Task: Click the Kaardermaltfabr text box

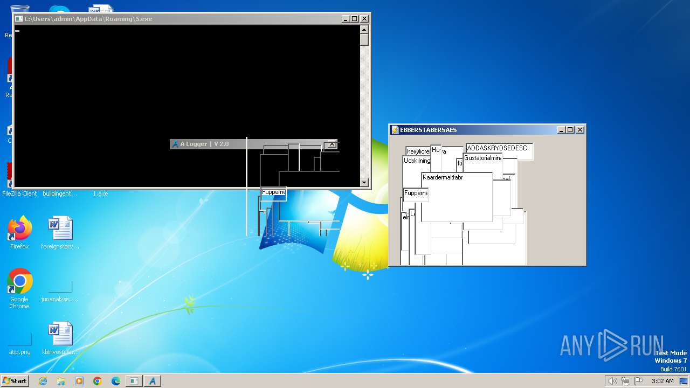Action: coord(457,197)
